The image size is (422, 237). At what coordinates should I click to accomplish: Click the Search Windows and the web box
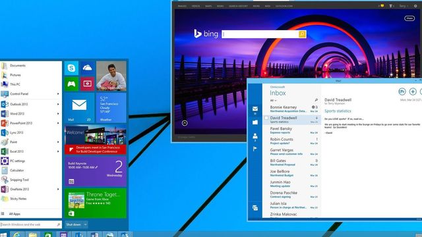31,224
